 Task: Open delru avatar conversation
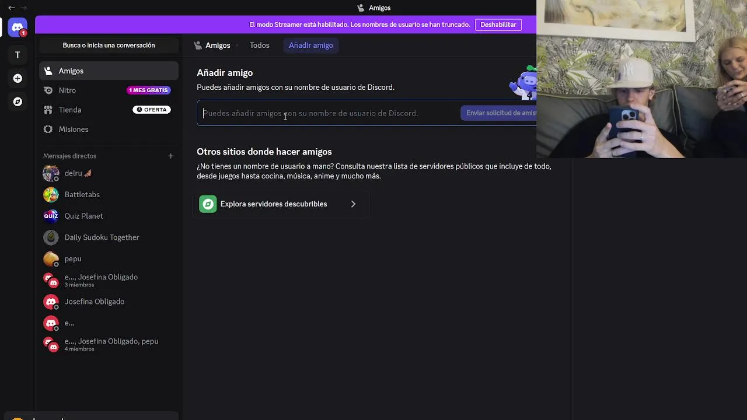(51, 173)
